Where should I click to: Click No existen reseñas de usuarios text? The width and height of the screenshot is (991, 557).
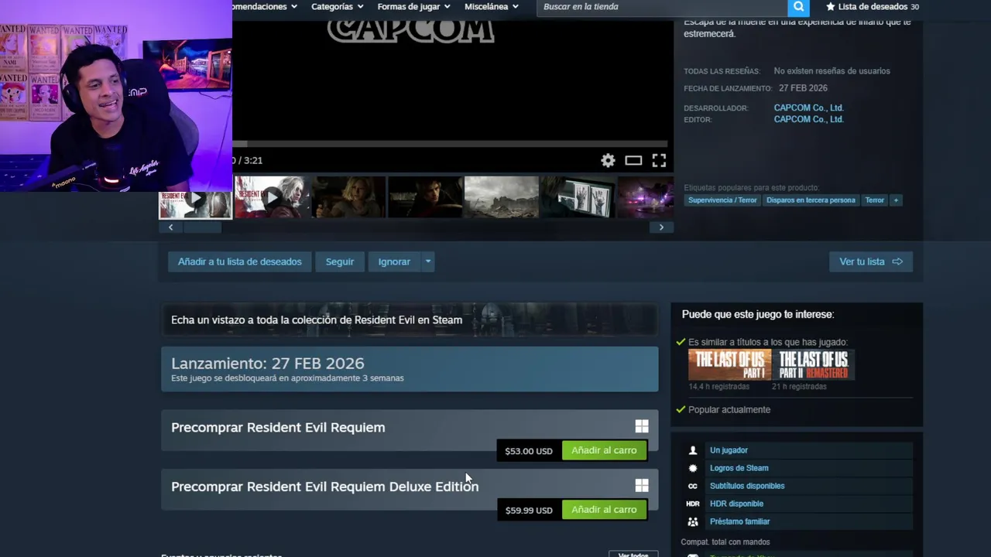tap(832, 71)
